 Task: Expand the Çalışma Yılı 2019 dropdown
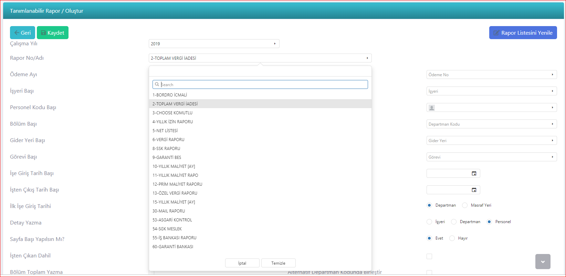[214, 44]
